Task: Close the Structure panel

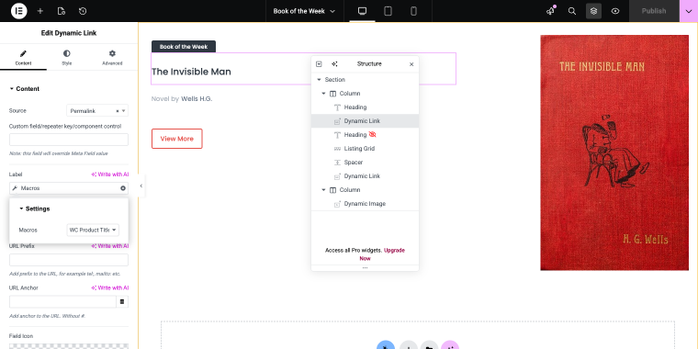Action: [x=411, y=64]
